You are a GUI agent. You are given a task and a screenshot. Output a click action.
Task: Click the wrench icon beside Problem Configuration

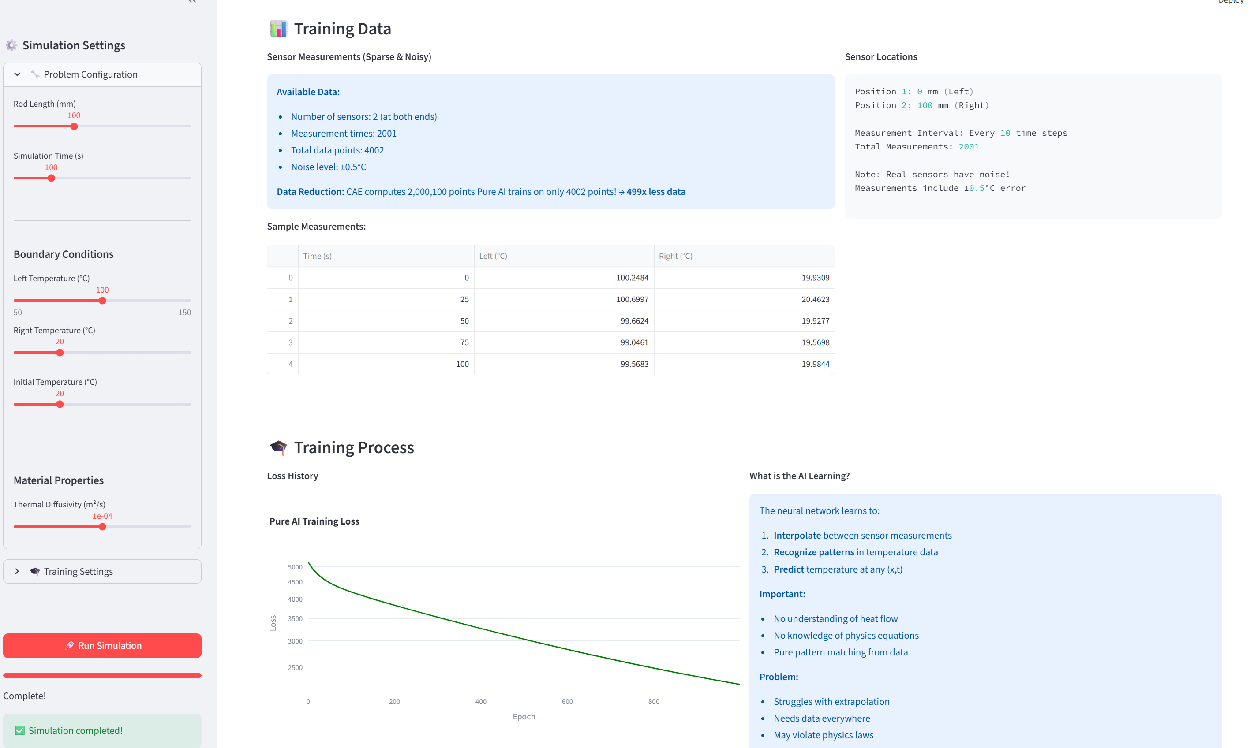pos(35,74)
